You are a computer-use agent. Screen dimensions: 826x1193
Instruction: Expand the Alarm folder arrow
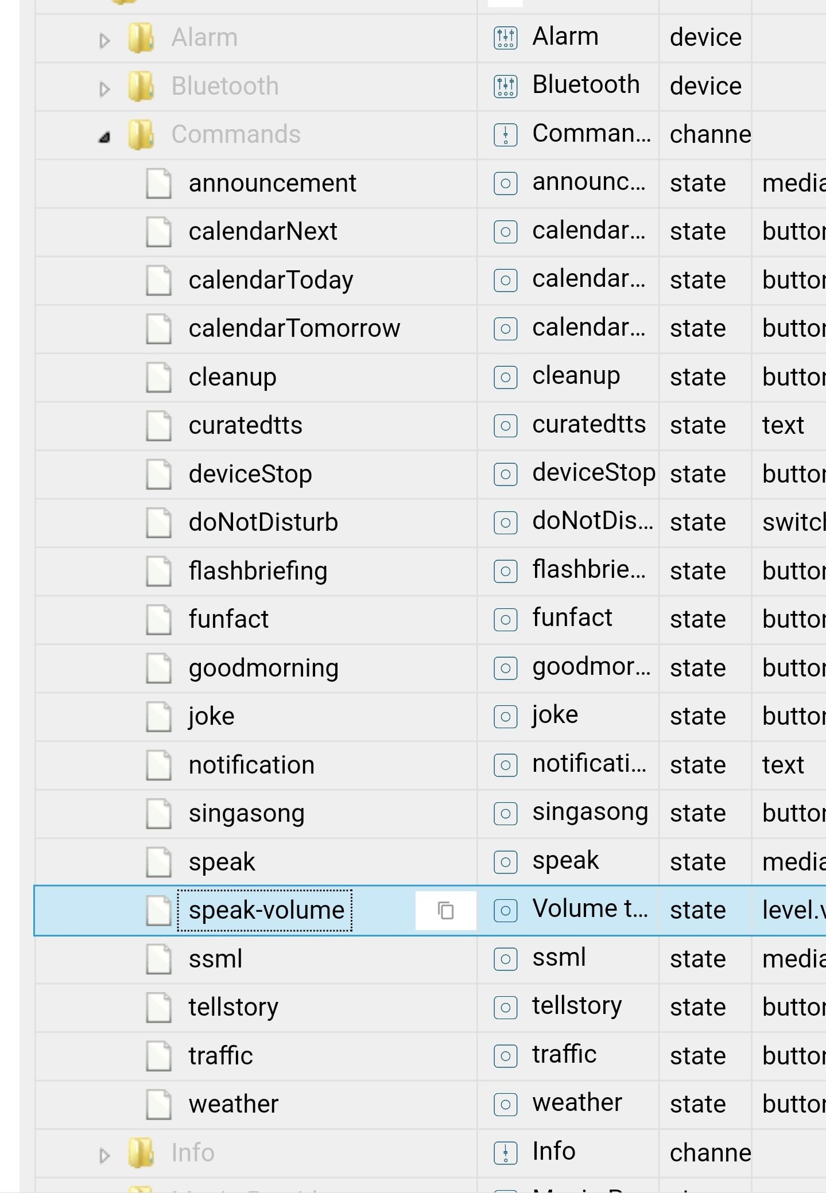104,41
